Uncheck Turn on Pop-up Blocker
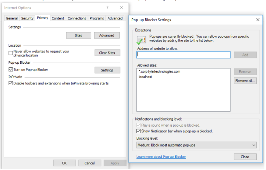This screenshot has height=170, width=266. [x=11, y=70]
